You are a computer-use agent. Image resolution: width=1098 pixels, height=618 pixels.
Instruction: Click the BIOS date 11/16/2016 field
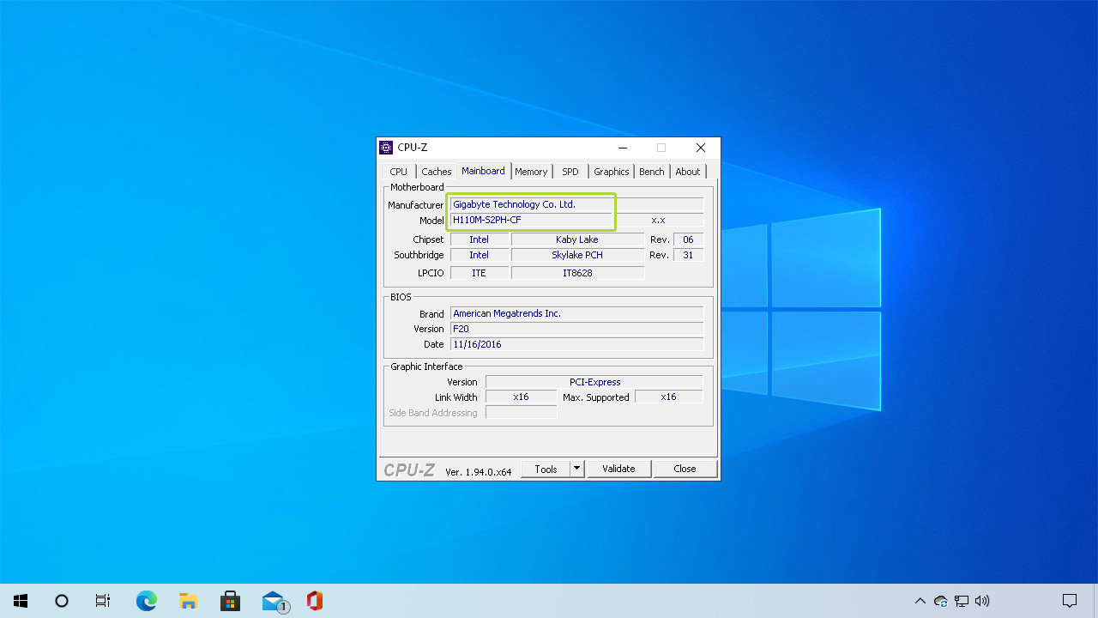[576, 344]
